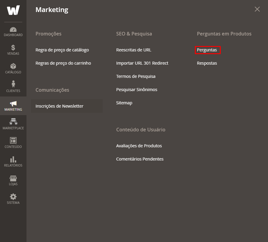Select the Marketing megaphone icon
This screenshot has height=242, width=268.
point(13,103)
